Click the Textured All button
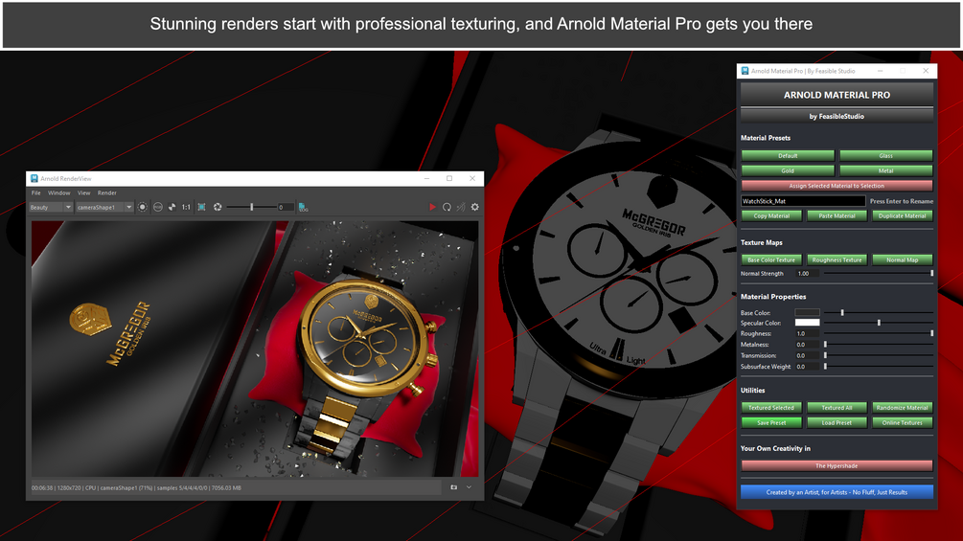963x541 pixels. click(837, 408)
